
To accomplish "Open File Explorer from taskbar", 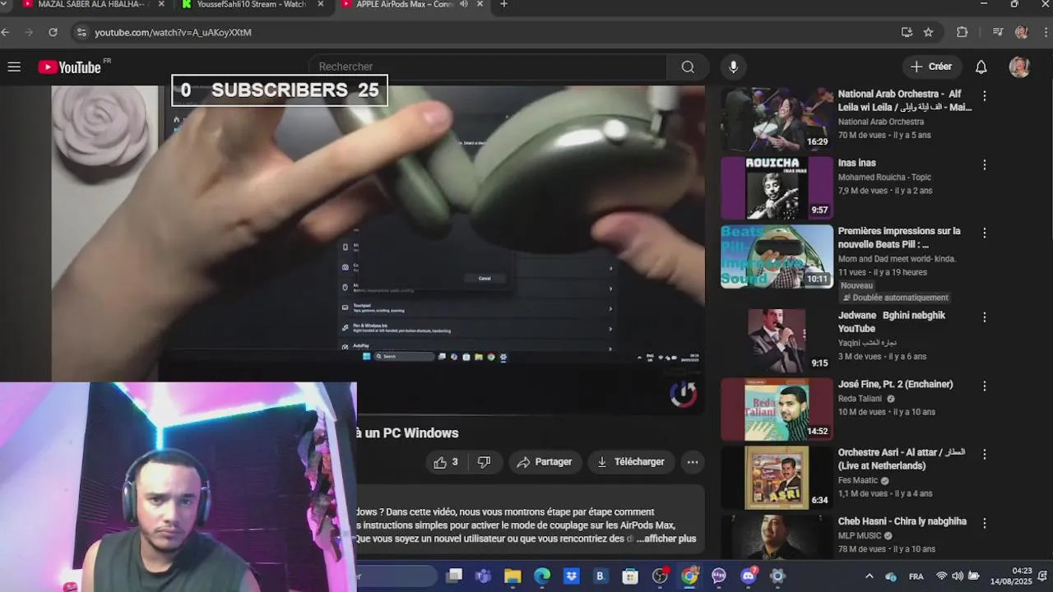I will coord(513,576).
